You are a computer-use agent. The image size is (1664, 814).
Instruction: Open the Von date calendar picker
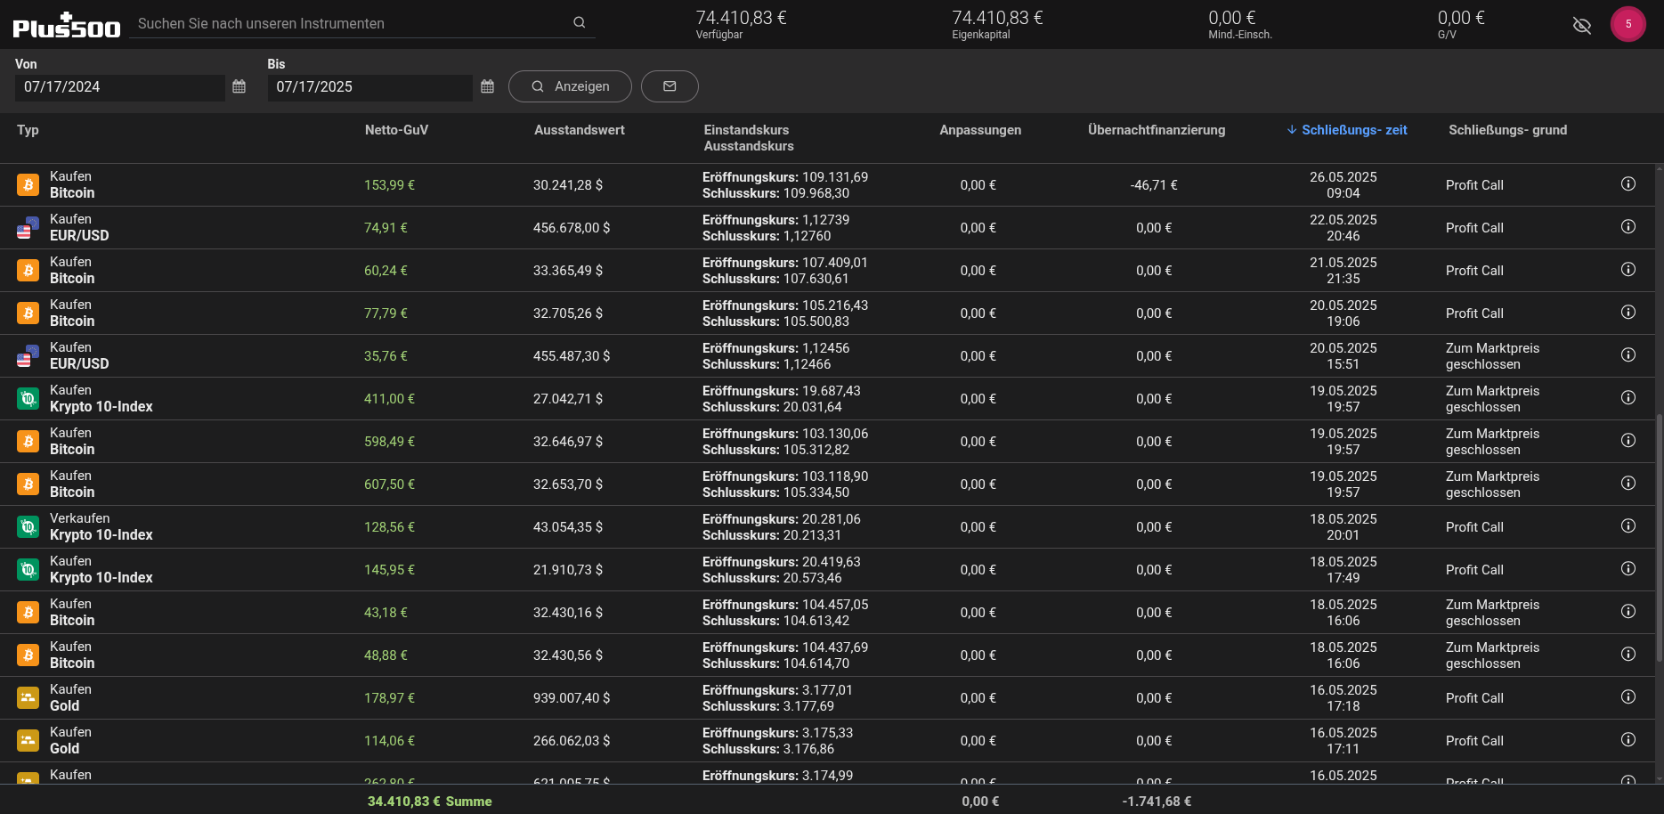(239, 86)
